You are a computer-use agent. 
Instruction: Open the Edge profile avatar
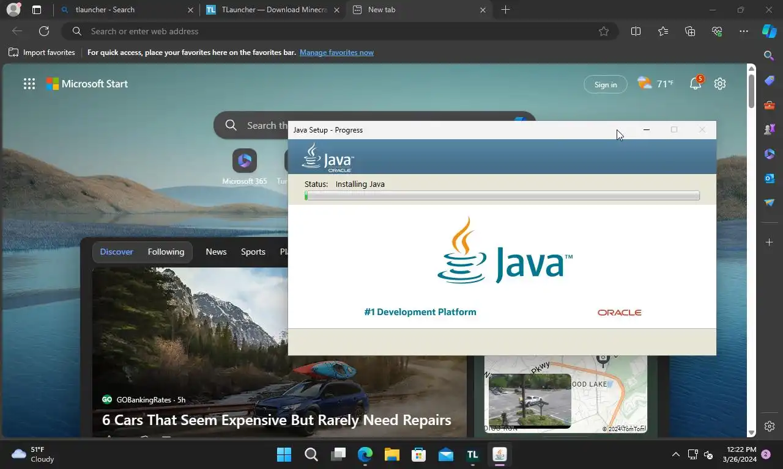(x=13, y=10)
